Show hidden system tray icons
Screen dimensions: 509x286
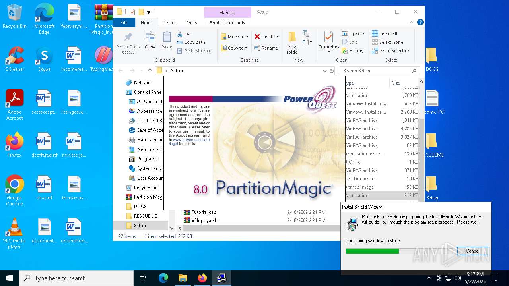coord(429,278)
